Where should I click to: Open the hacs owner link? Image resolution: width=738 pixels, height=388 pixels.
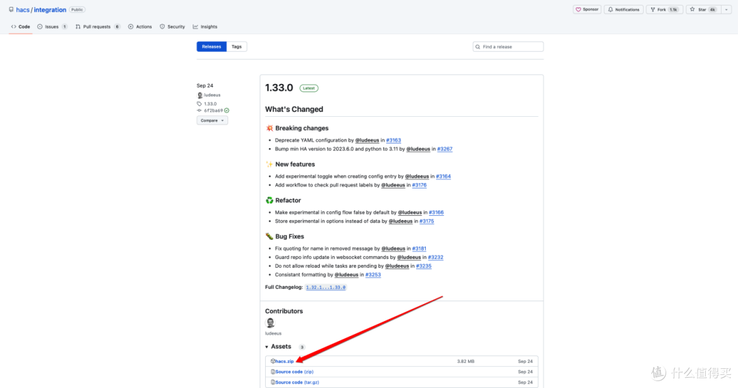click(x=23, y=10)
